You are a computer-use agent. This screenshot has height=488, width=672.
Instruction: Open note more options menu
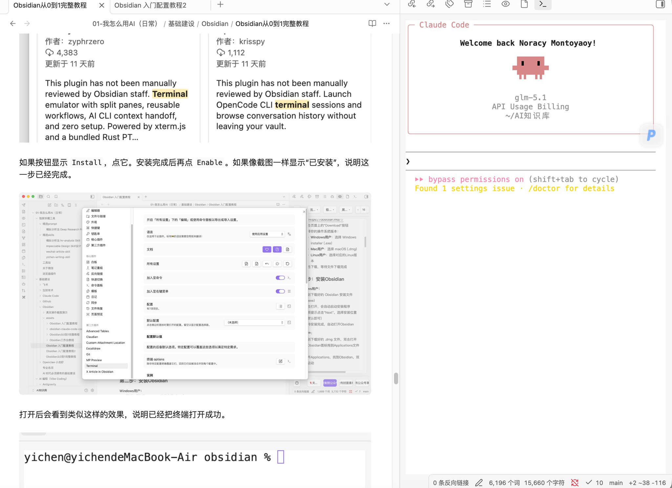click(x=387, y=24)
